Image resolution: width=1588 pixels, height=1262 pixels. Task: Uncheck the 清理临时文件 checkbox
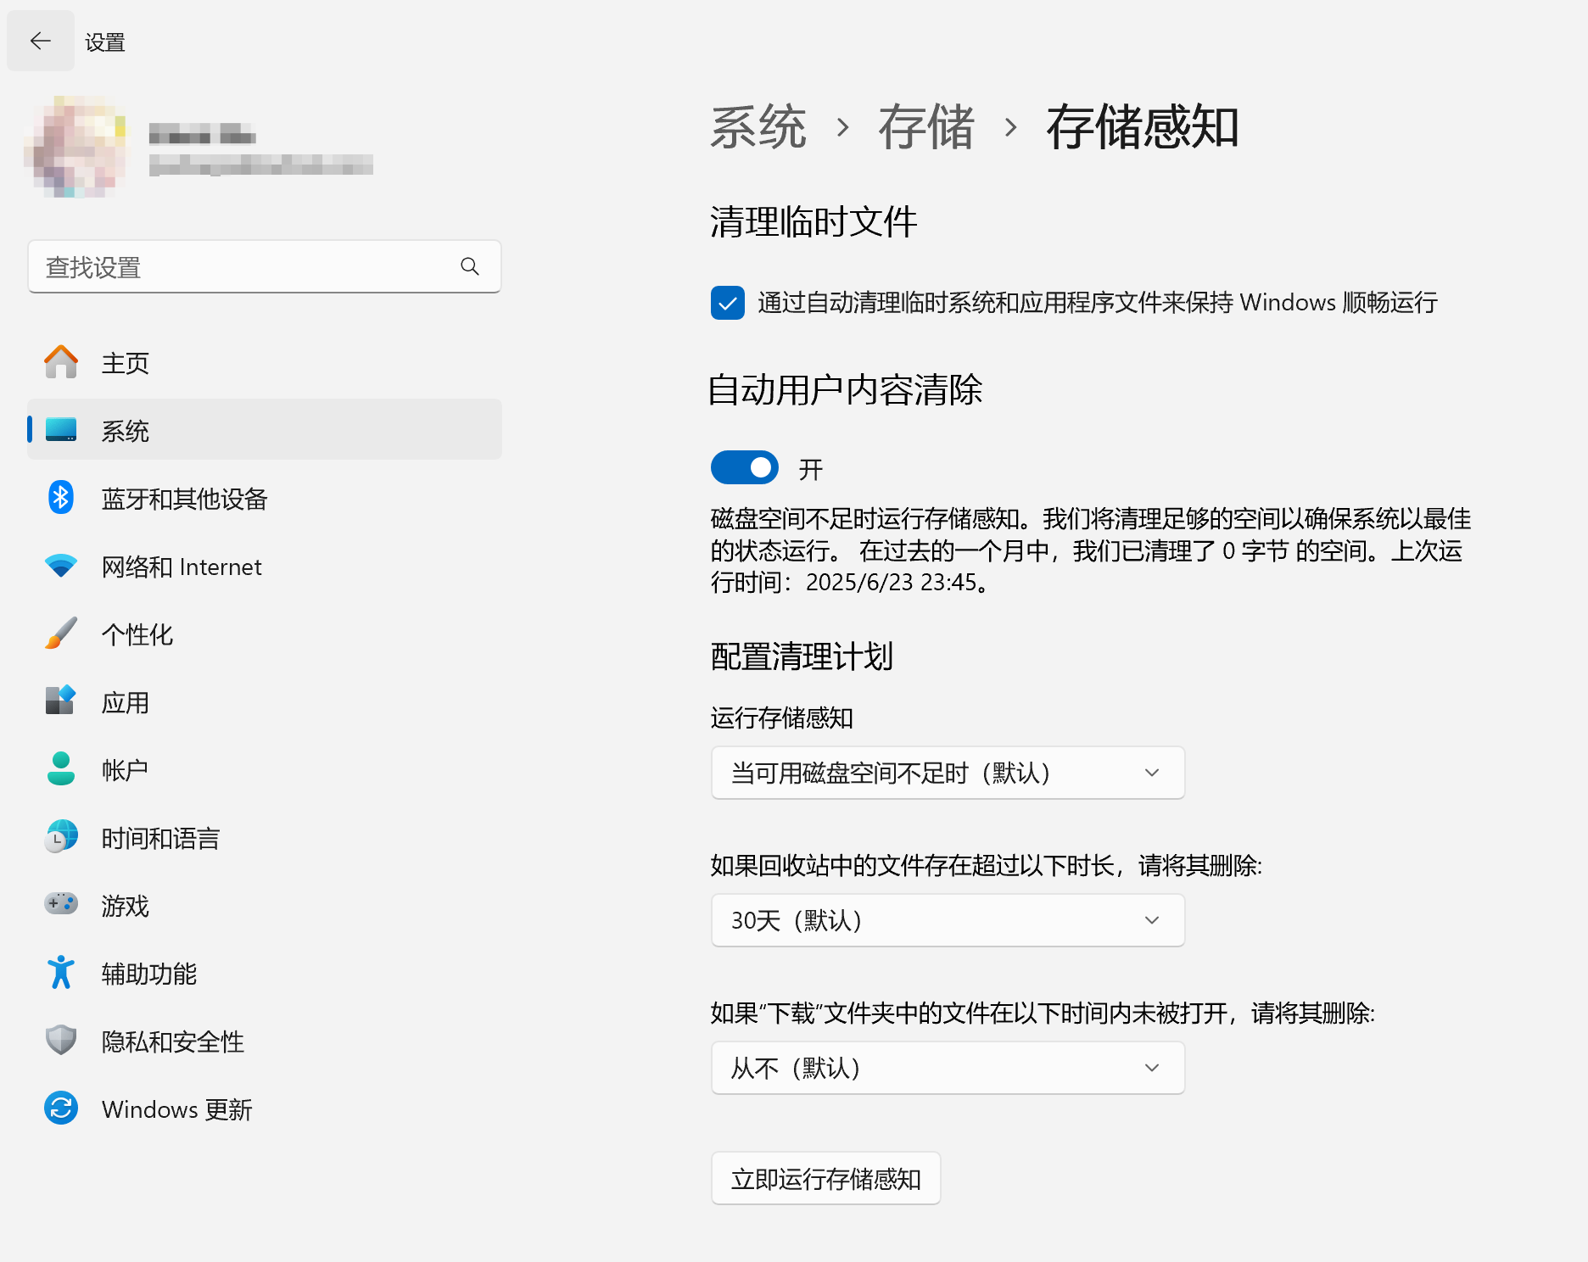coord(728,303)
